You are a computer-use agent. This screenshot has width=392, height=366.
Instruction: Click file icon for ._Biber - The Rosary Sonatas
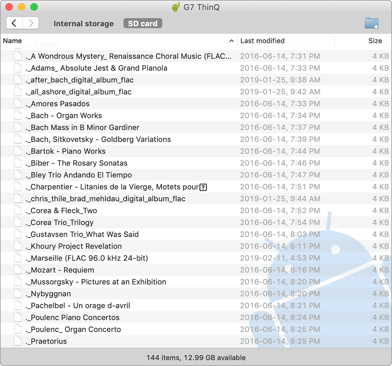18,163
